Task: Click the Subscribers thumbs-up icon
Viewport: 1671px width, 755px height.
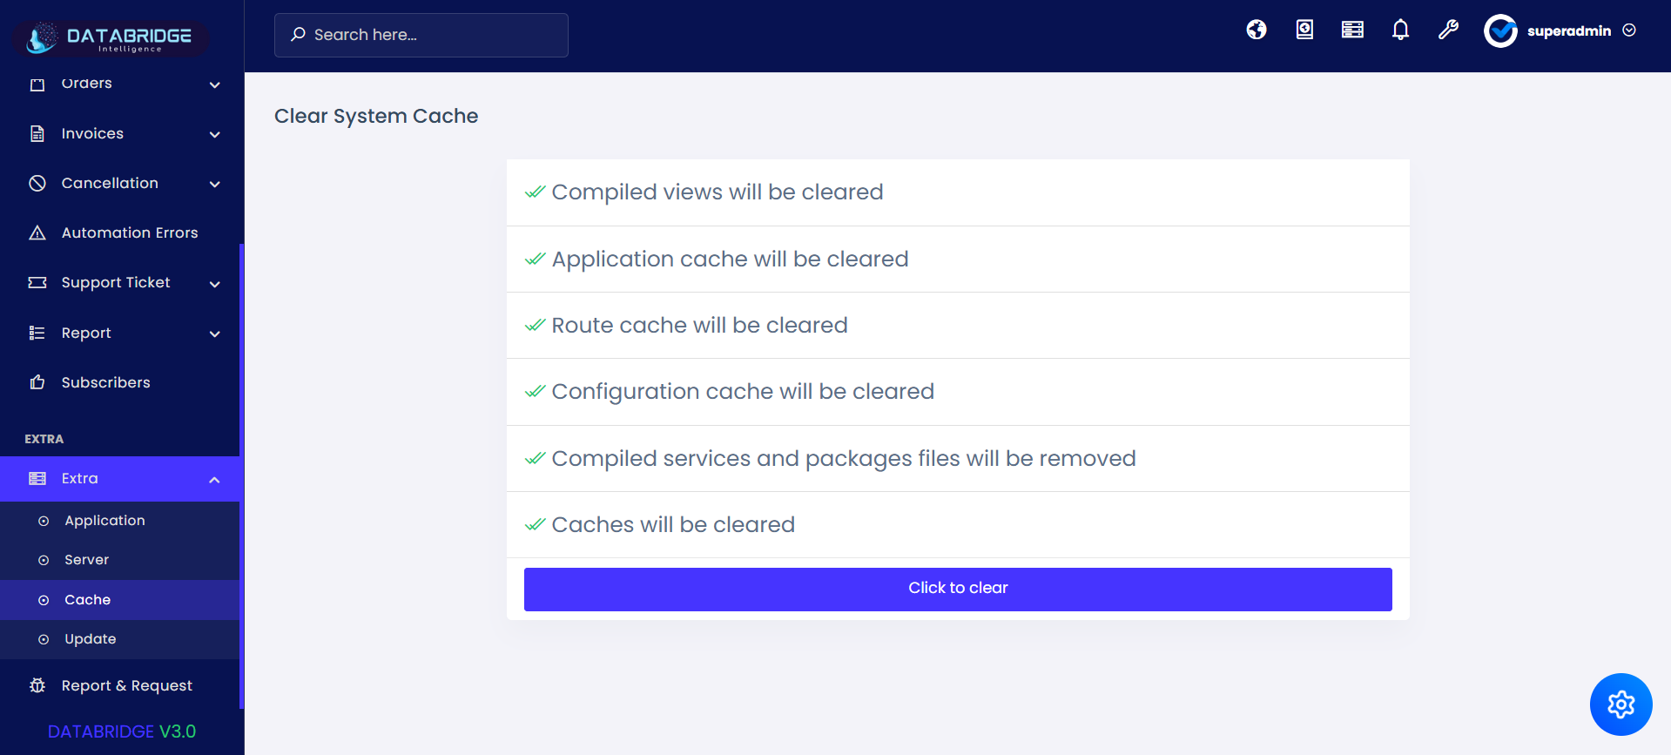Action: click(37, 382)
